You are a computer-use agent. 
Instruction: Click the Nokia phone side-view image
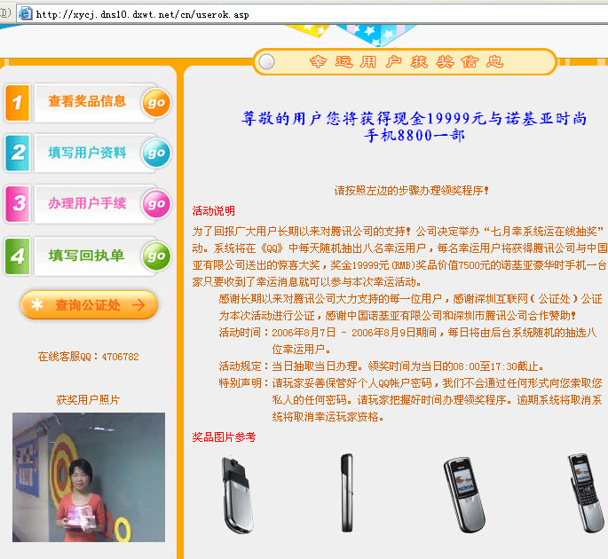click(x=347, y=493)
